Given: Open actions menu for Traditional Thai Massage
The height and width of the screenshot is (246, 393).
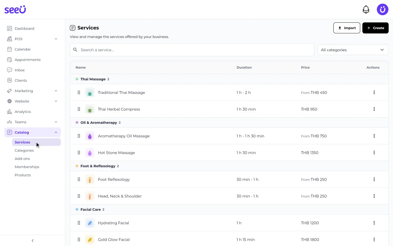Looking at the screenshot, I should [374, 92].
